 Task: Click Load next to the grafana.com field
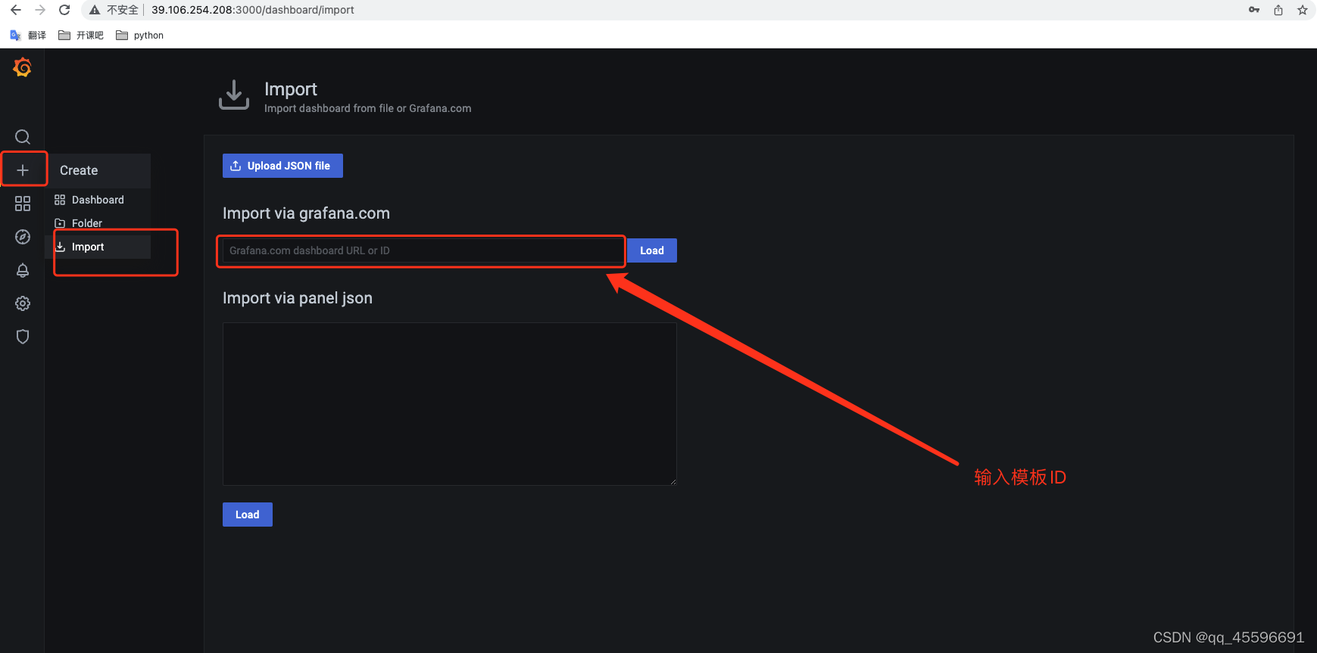coord(652,250)
